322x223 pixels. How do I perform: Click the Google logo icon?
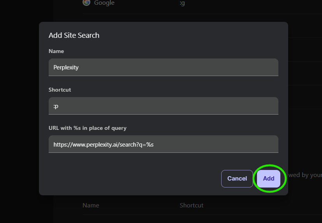click(x=86, y=3)
